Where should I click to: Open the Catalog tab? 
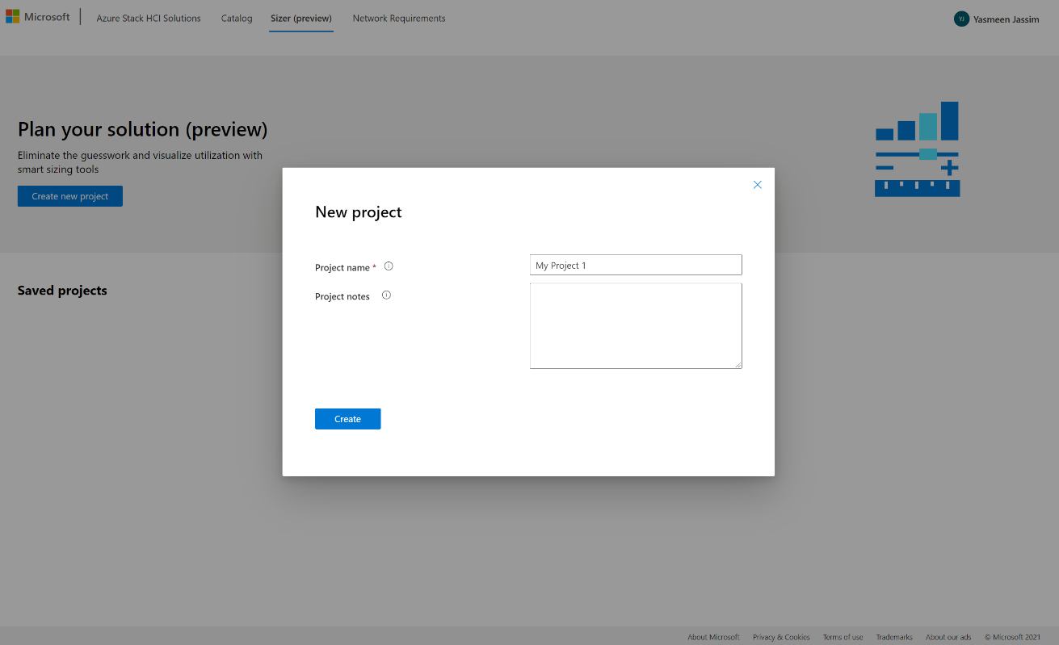point(237,19)
